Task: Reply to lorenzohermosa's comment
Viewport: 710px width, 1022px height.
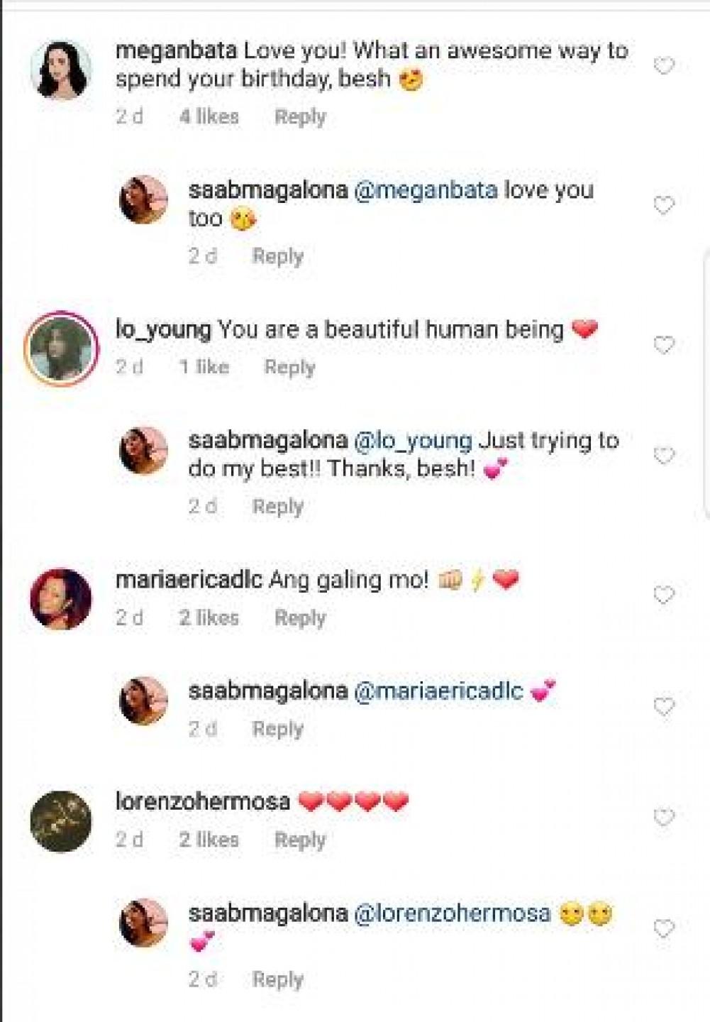Action: (300, 840)
